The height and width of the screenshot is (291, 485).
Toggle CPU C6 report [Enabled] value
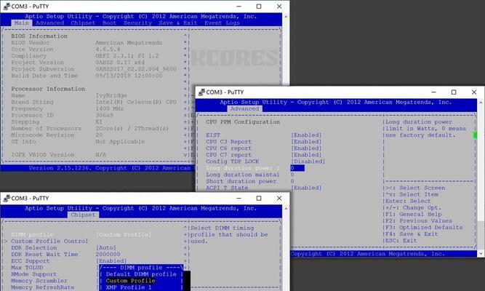tap(306, 148)
